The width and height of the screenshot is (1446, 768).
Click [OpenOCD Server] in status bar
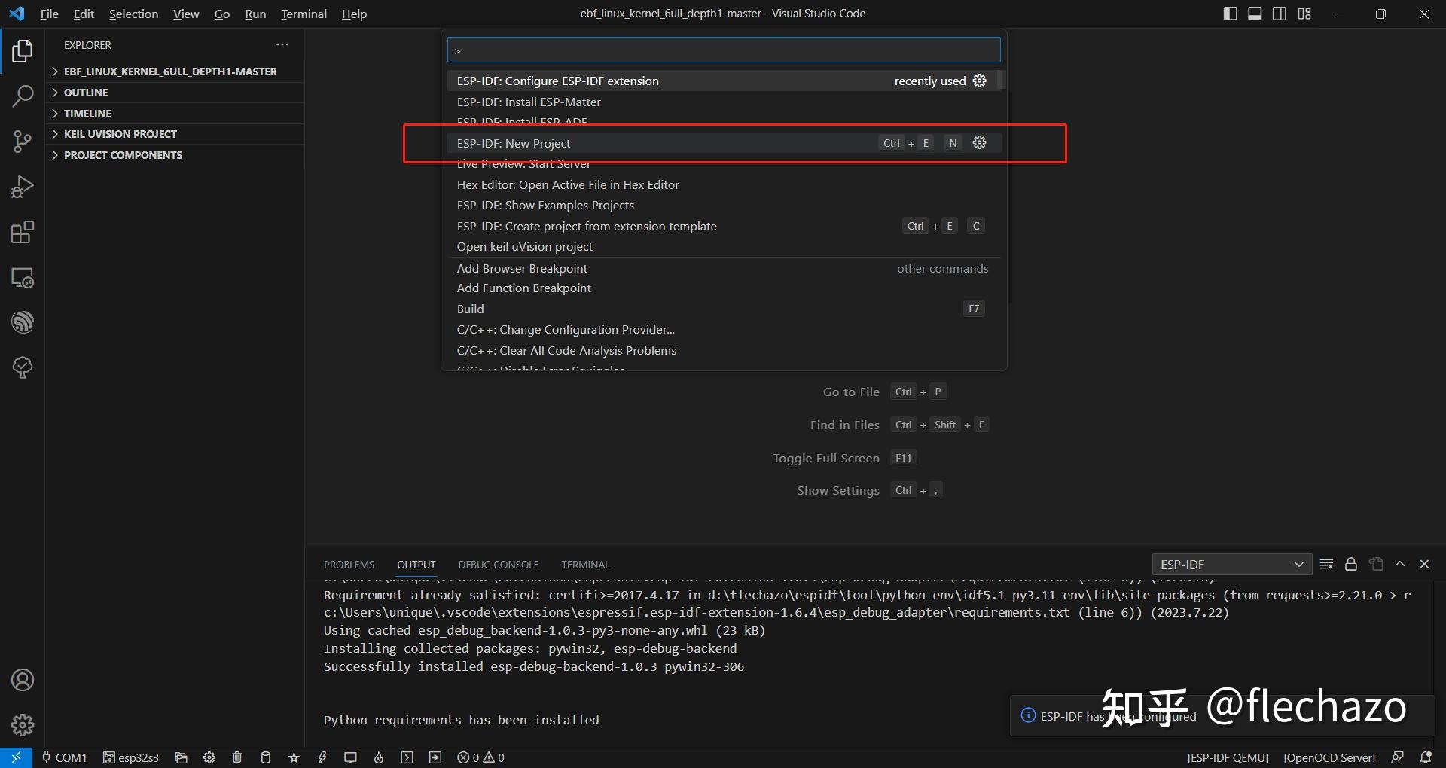click(x=1329, y=757)
